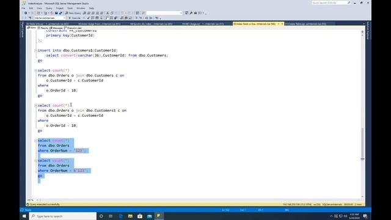Open the Mail app from taskbar
391x220 pixels.
click(149, 216)
